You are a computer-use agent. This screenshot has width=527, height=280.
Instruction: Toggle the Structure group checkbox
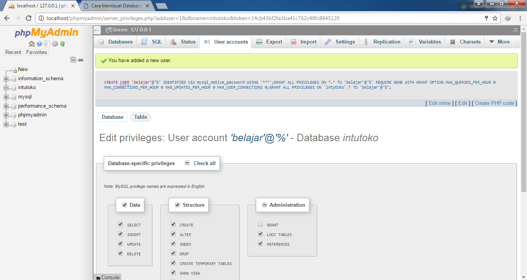point(177,205)
